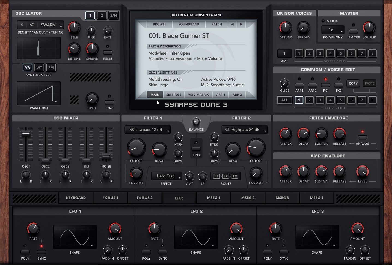
Task: Switch to the MOD MATRIX tab
Action: 198,94
